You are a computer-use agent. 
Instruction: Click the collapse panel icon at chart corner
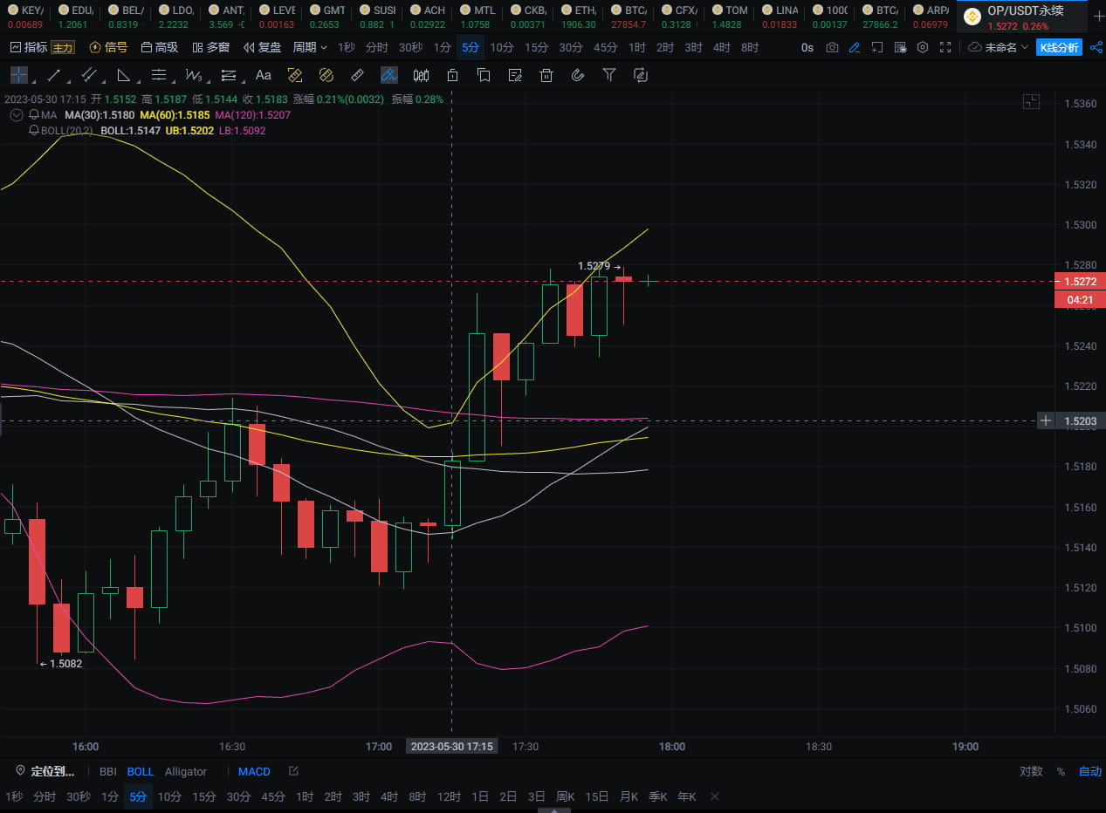(x=1031, y=102)
